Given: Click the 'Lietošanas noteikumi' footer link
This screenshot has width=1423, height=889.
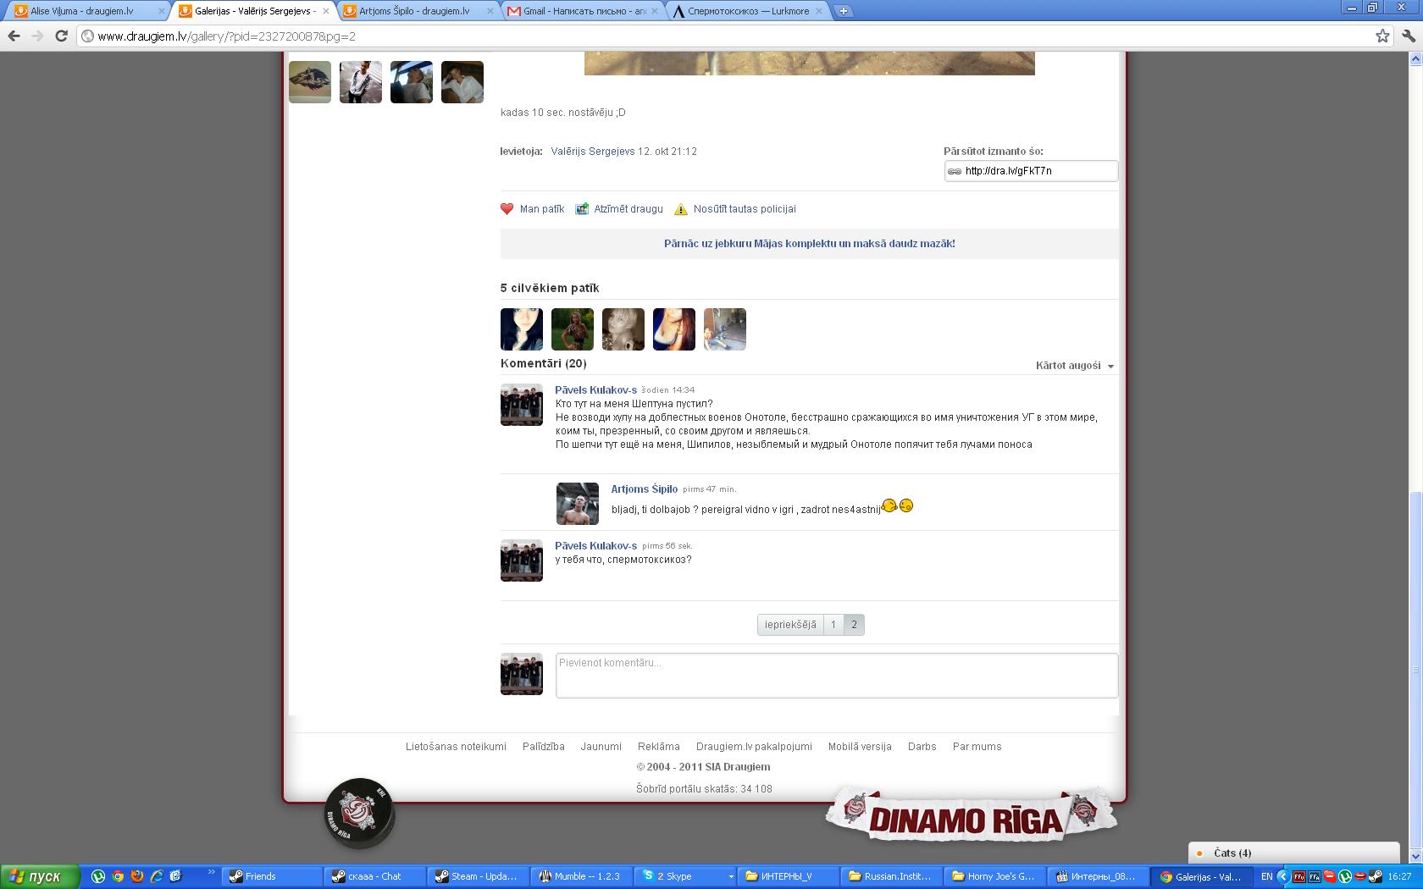Looking at the screenshot, I should 456,747.
